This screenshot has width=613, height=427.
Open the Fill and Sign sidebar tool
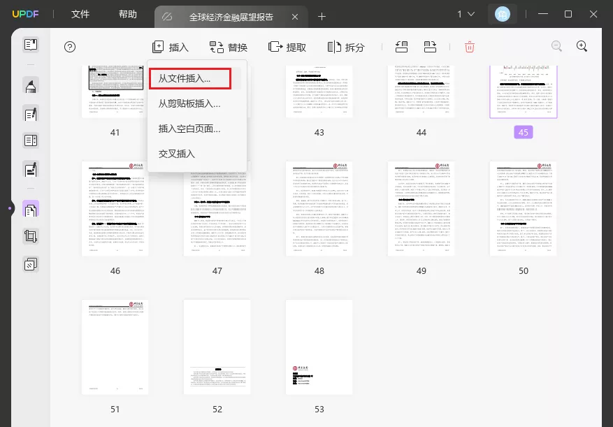tap(31, 169)
